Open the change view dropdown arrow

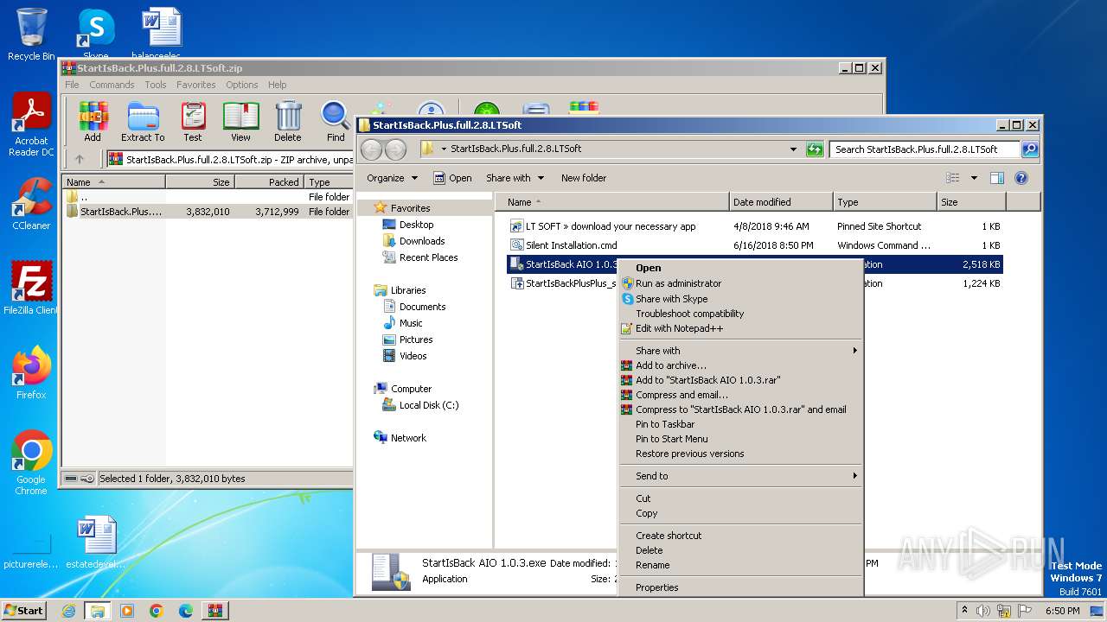[974, 178]
